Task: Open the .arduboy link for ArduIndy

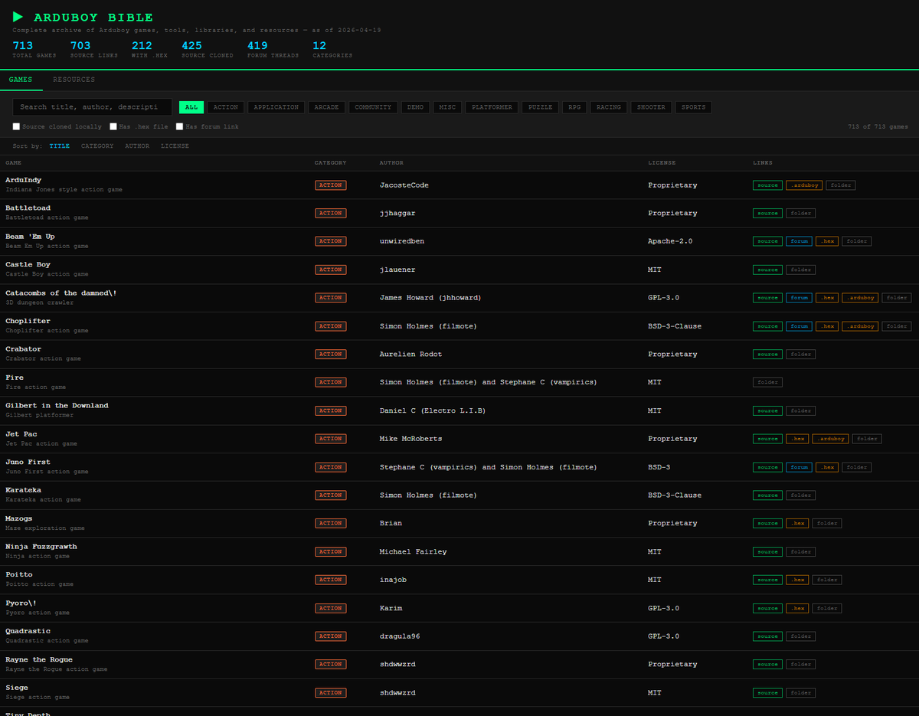Action: tap(804, 185)
